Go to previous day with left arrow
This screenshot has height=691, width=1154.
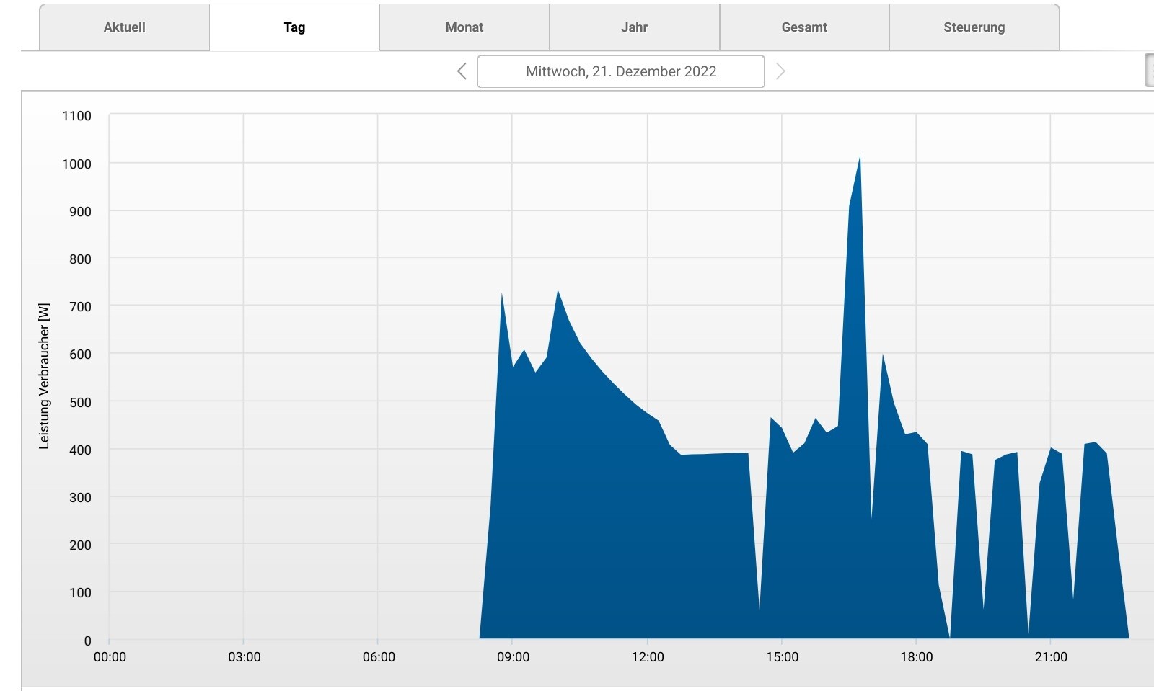462,71
